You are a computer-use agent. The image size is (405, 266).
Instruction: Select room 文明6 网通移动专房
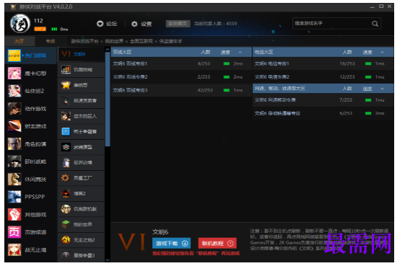point(323,100)
